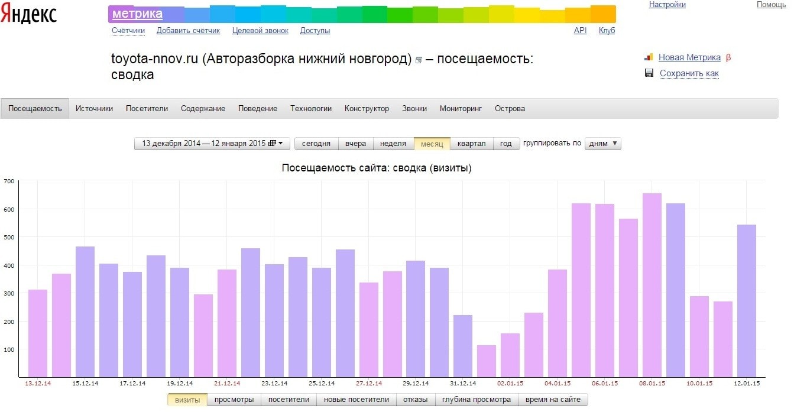The width and height of the screenshot is (794, 412).
Task: Click the Сохранить как link
Action: [689, 73]
